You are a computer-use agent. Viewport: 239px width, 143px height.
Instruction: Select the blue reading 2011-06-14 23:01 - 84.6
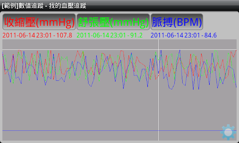pyautogui.click(x=184, y=35)
